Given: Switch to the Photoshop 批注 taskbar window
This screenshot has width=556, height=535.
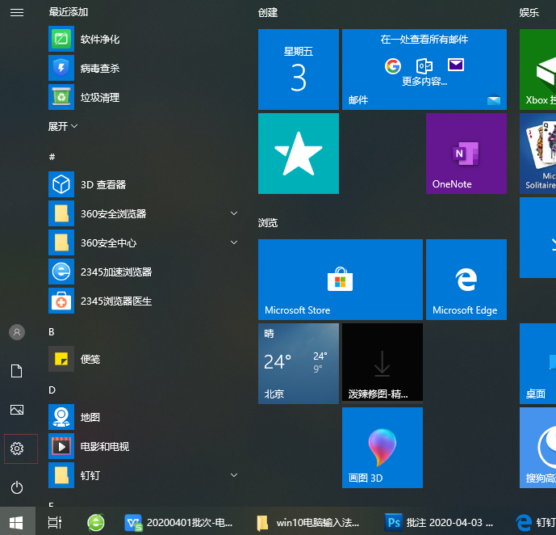Looking at the screenshot, I should [439, 522].
